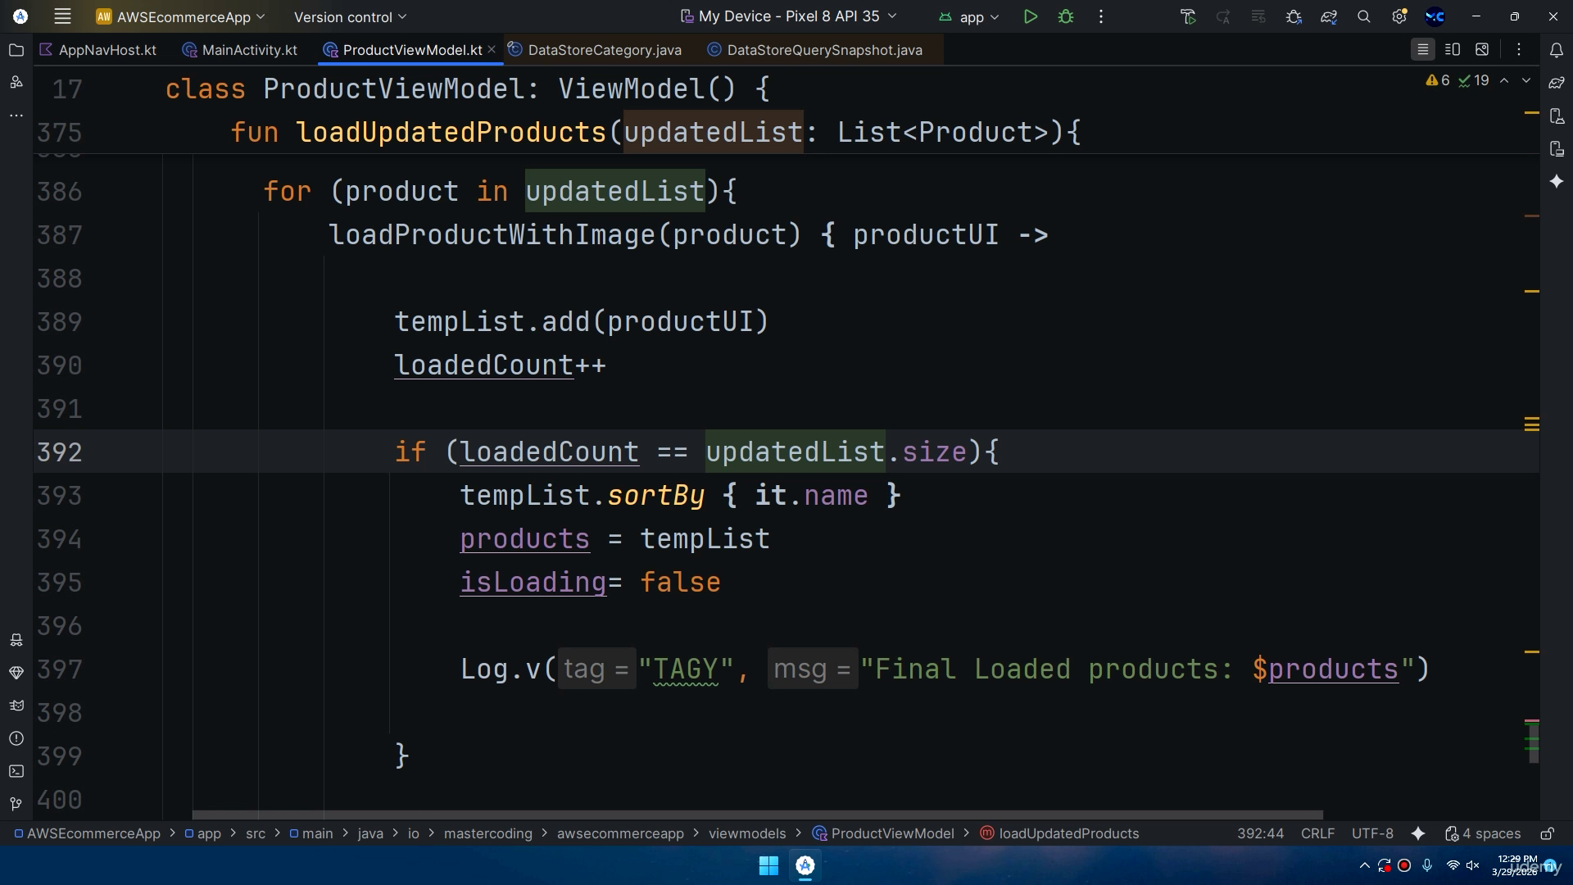Open the Project folder tool window
Image resolution: width=1573 pixels, height=885 pixels.
click(16, 50)
